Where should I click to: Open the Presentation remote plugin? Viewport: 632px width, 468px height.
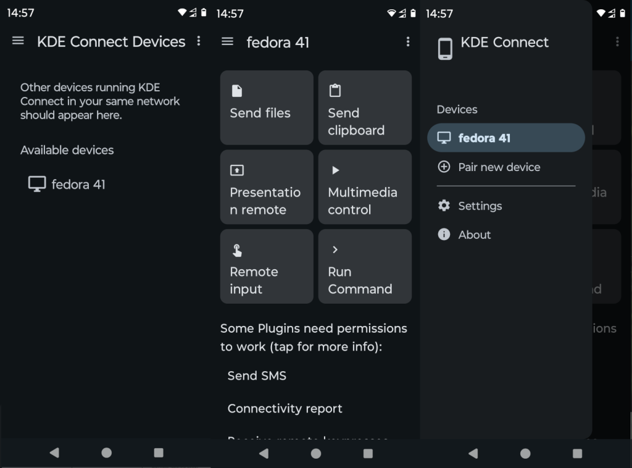click(267, 187)
